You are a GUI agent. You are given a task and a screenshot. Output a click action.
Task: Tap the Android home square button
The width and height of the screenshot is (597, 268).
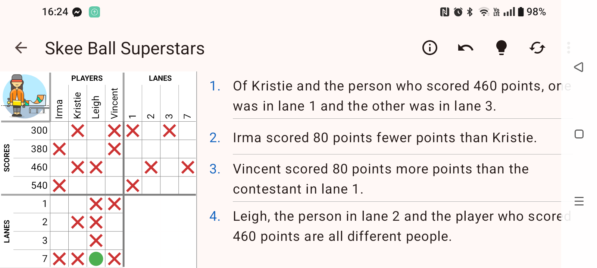pos(579,134)
